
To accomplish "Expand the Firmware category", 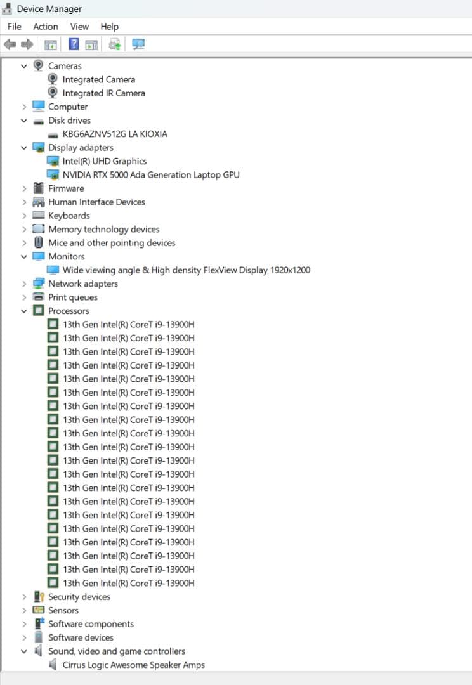I will (x=24, y=189).
